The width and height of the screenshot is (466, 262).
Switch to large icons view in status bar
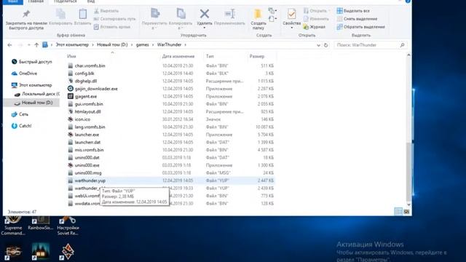point(406,212)
